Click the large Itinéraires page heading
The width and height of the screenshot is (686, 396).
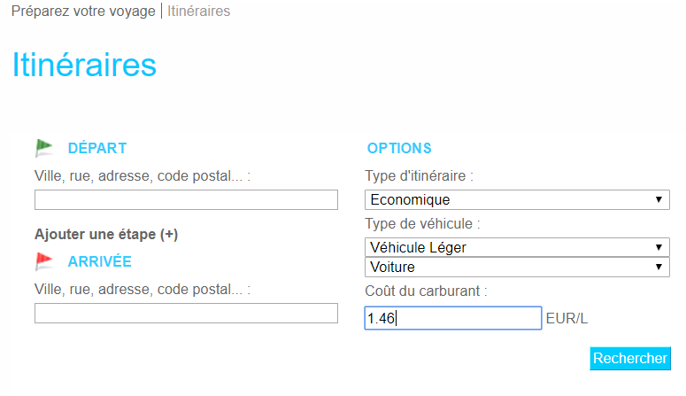pos(84,66)
